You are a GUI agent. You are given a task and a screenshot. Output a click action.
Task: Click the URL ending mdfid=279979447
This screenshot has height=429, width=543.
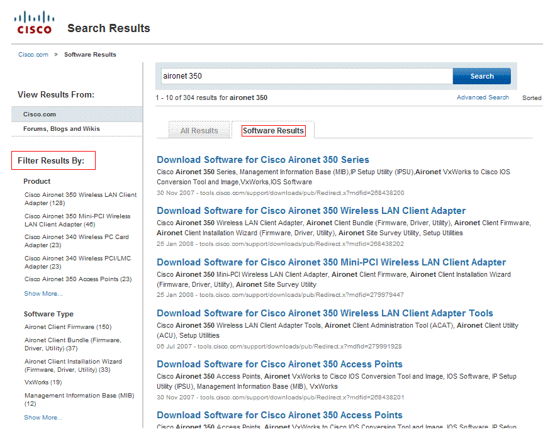pyautogui.click(x=301, y=294)
